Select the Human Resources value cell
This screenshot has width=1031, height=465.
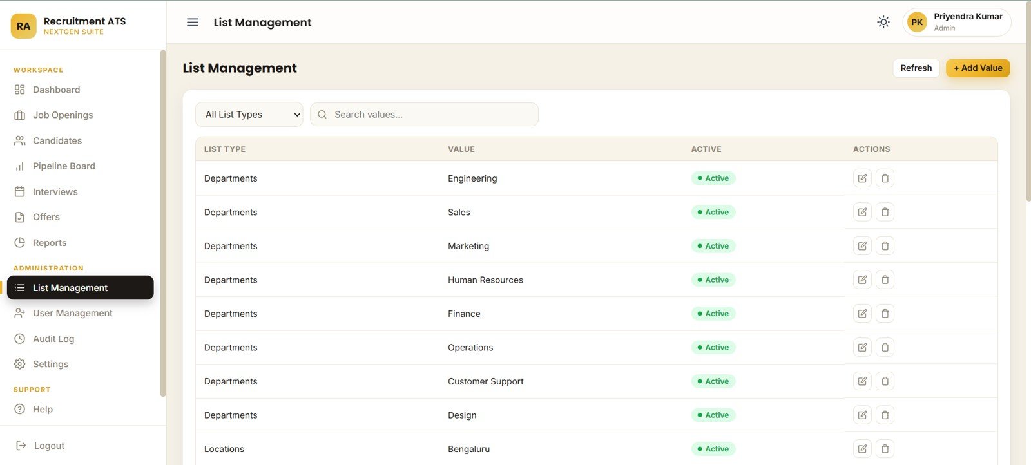coord(485,280)
